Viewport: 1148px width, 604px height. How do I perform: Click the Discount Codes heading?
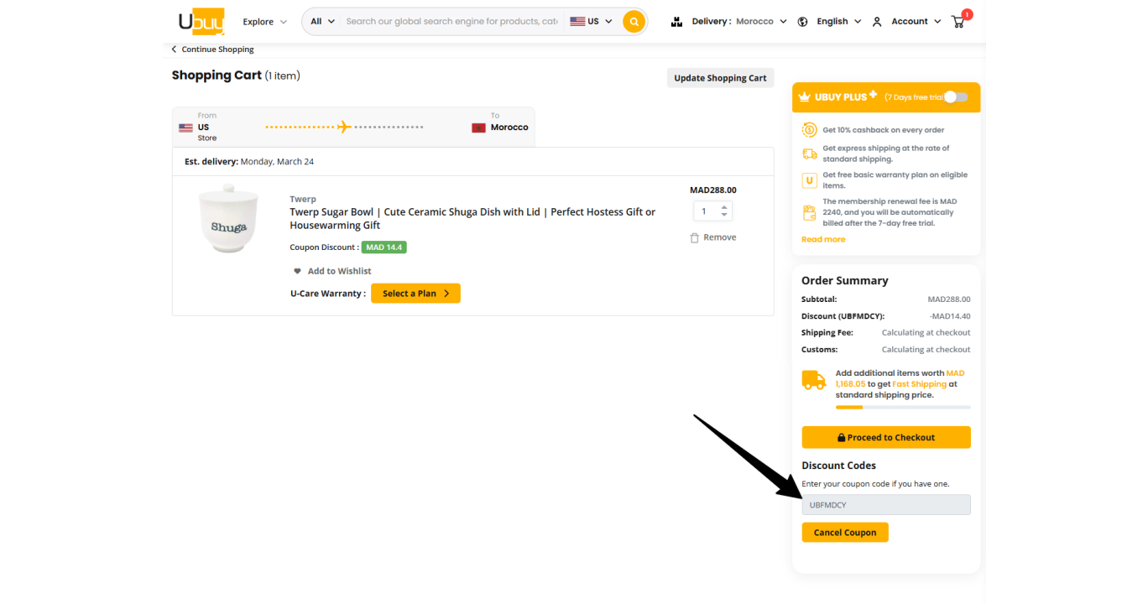tap(838, 466)
